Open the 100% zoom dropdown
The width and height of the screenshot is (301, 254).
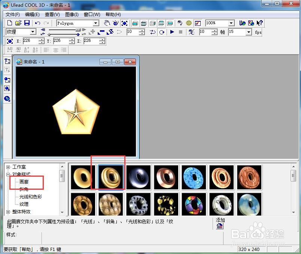231,23
